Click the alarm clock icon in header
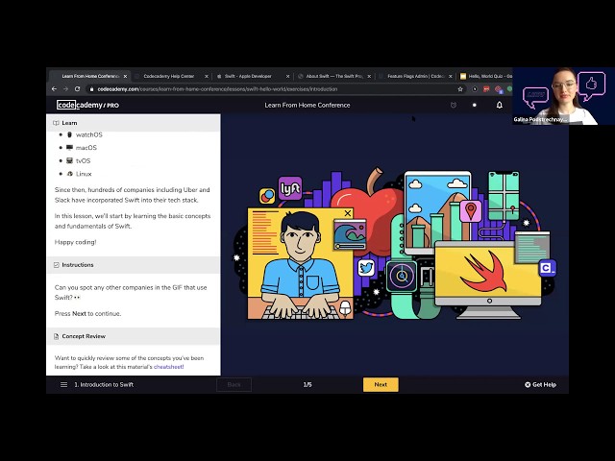Image resolution: width=615 pixels, height=461 pixels. point(454,105)
